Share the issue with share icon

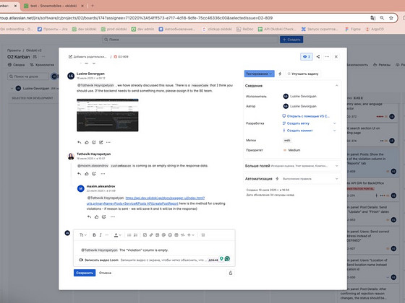click(318, 57)
